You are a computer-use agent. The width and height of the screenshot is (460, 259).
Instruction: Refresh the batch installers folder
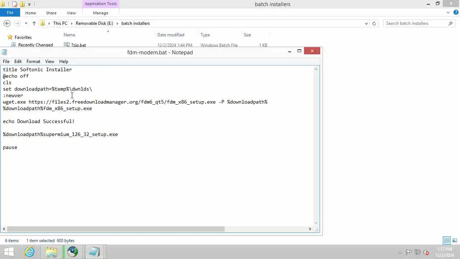click(374, 23)
